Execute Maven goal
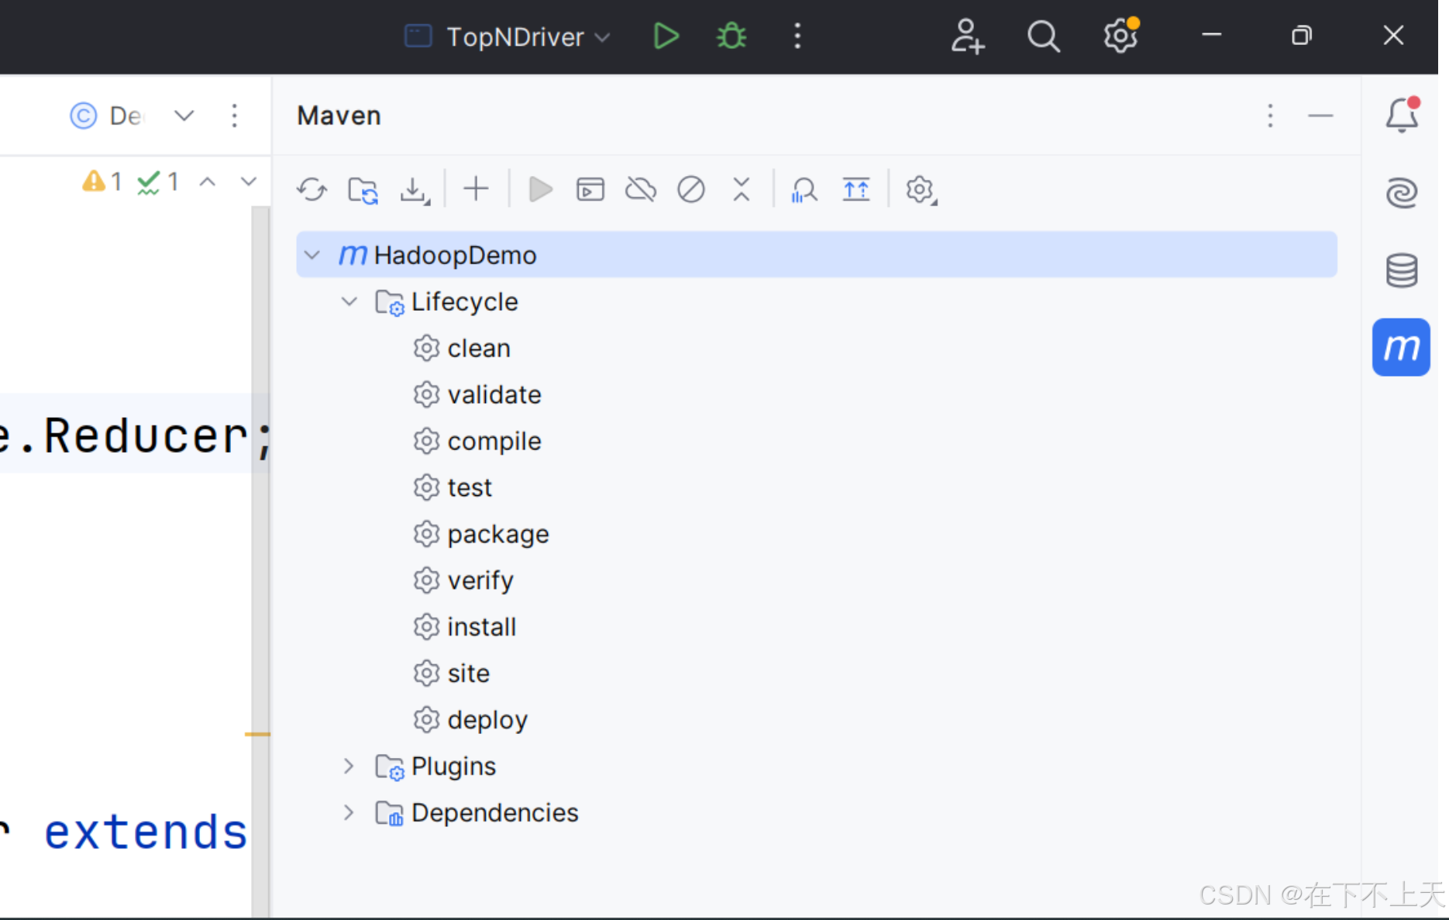The height and width of the screenshot is (920, 1449). point(590,190)
